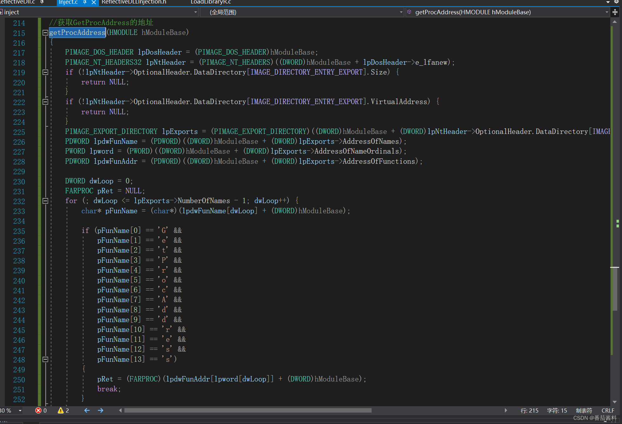Collapse the if block at line 222

coord(45,102)
